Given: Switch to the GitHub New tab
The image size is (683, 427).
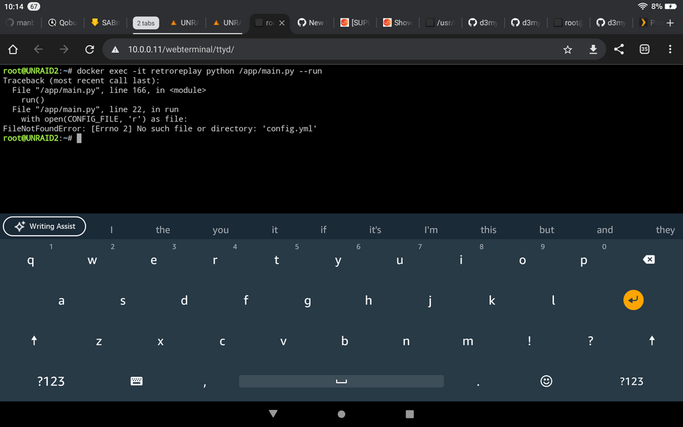Looking at the screenshot, I should [x=311, y=23].
